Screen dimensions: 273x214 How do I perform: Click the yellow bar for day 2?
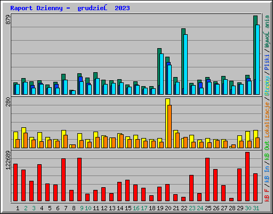tap(23, 137)
